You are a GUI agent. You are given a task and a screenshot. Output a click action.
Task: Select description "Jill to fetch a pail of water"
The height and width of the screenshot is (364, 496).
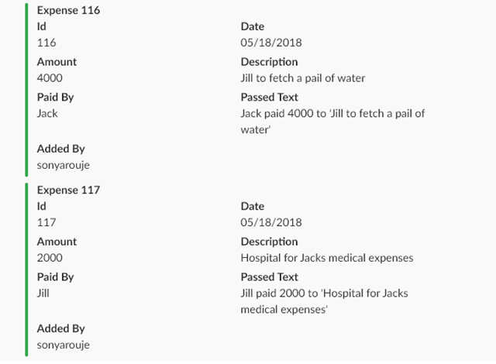(303, 78)
